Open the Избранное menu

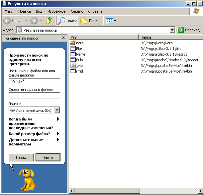[x=56, y=11]
